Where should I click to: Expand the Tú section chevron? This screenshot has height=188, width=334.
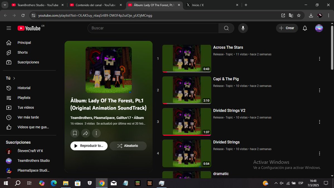pos(14,78)
